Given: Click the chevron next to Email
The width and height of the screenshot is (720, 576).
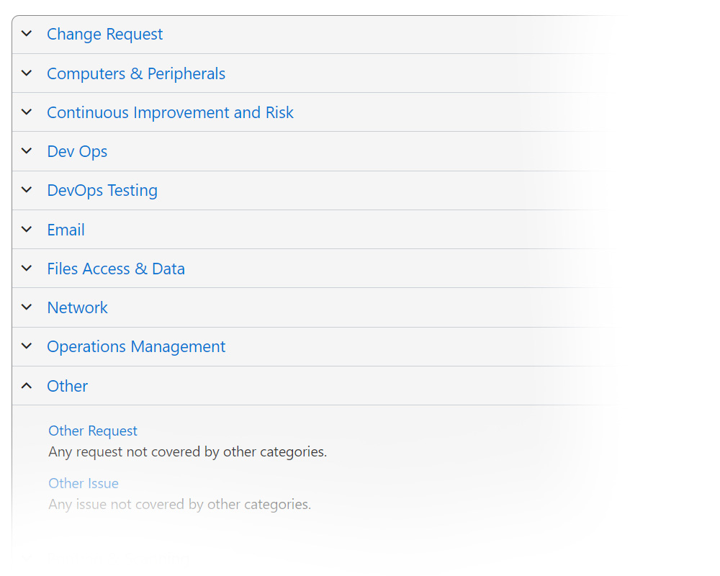Looking at the screenshot, I should point(27,230).
